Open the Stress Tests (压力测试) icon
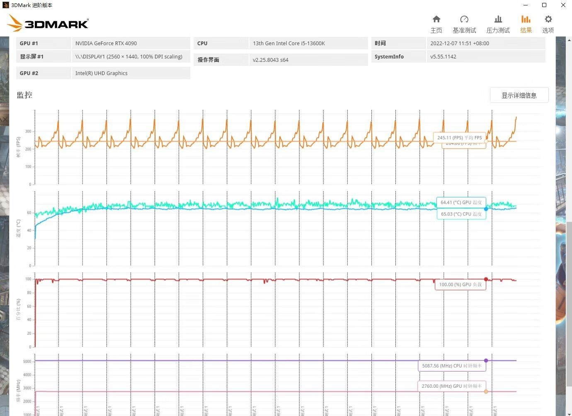572x416 pixels. (x=498, y=19)
